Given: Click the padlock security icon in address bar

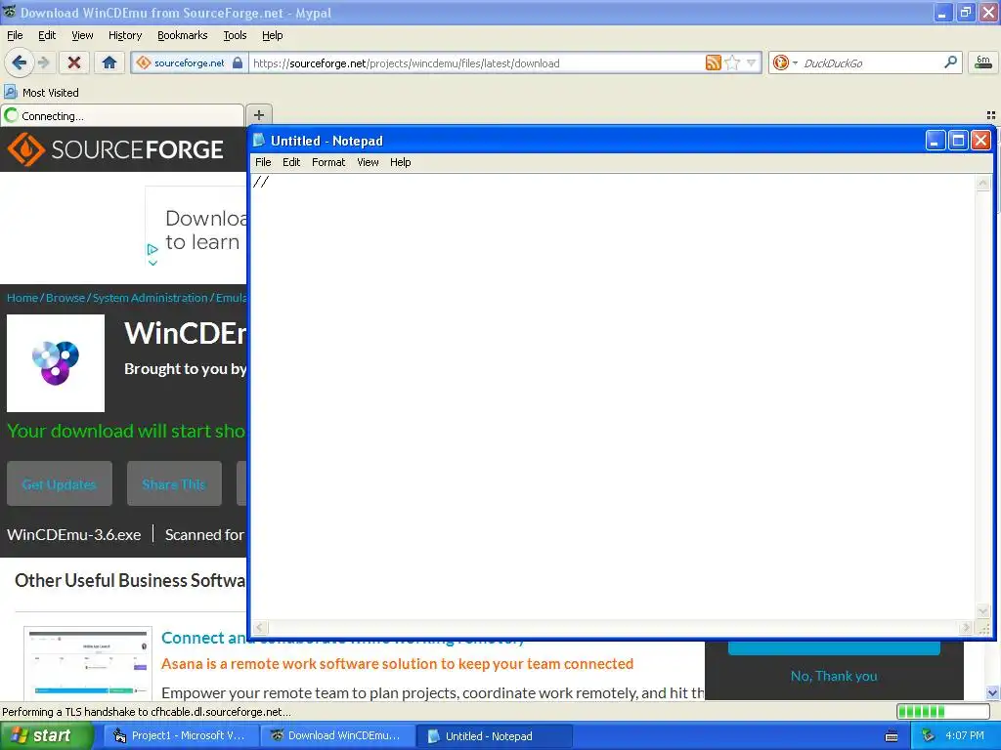Looking at the screenshot, I should pyautogui.click(x=238, y=62).
